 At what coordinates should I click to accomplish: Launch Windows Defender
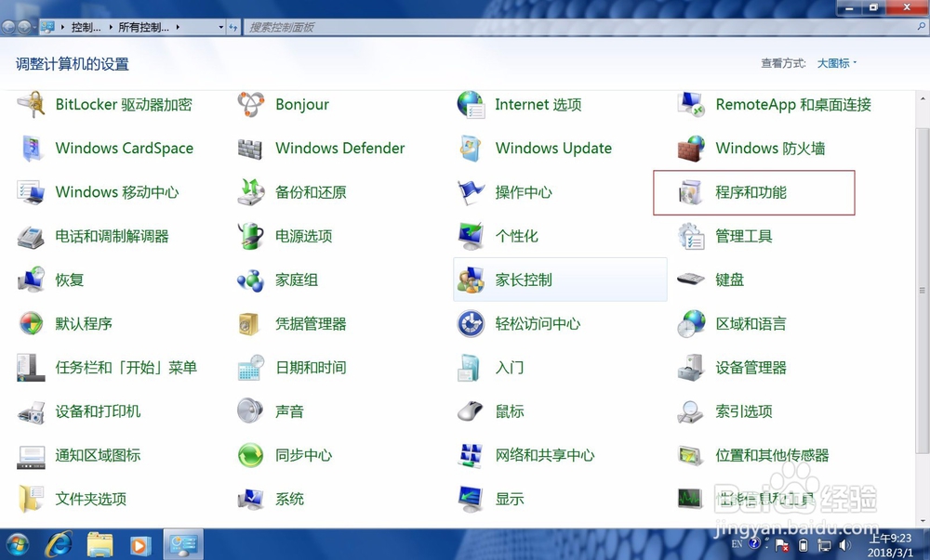tap(339, 149)
